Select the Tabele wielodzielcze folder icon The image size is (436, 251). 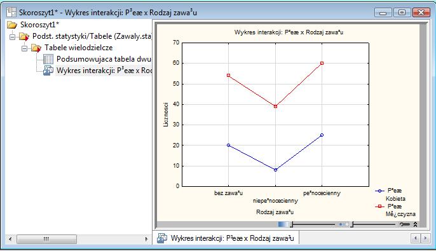(x=36, y=48)
